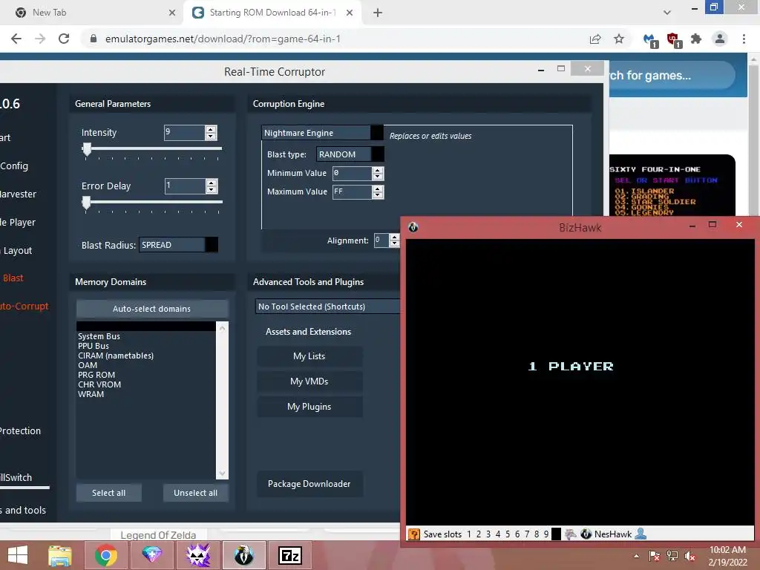Open Package Downloader button
The height and width of the screenshot is (570, 760).
(309, 484)
